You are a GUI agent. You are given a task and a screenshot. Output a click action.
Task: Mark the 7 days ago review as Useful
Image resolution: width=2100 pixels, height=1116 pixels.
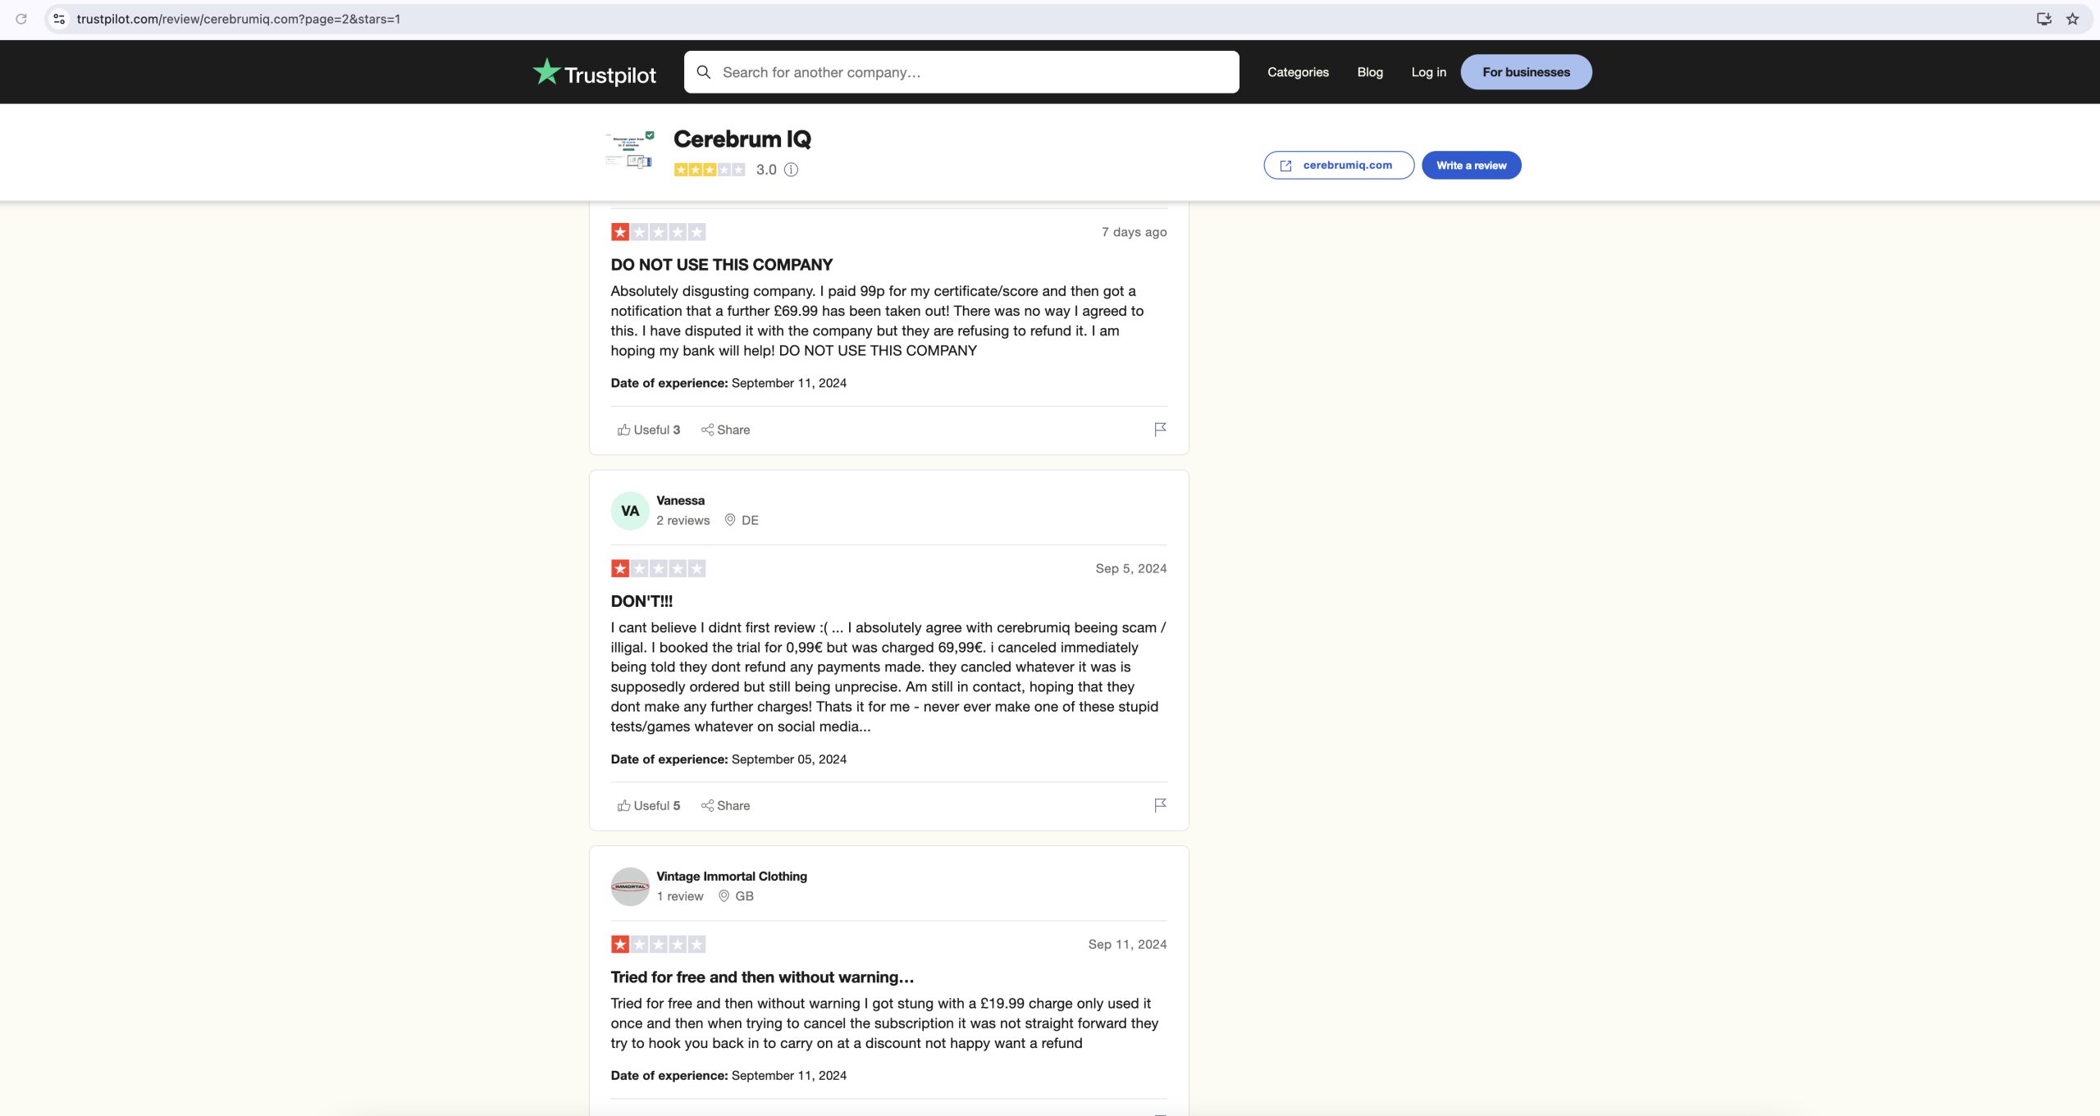tap(649, 430)
